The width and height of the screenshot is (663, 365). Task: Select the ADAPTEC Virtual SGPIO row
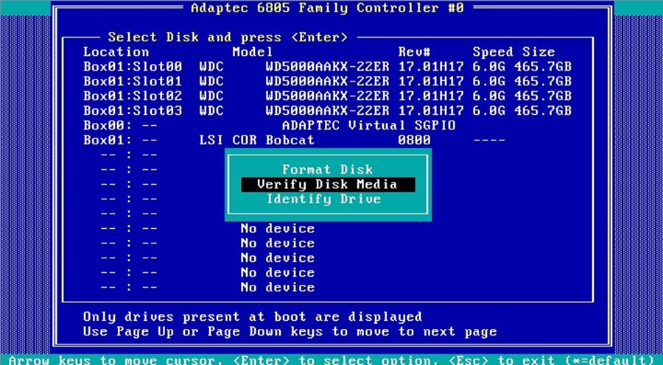click(x=368, y=126)
